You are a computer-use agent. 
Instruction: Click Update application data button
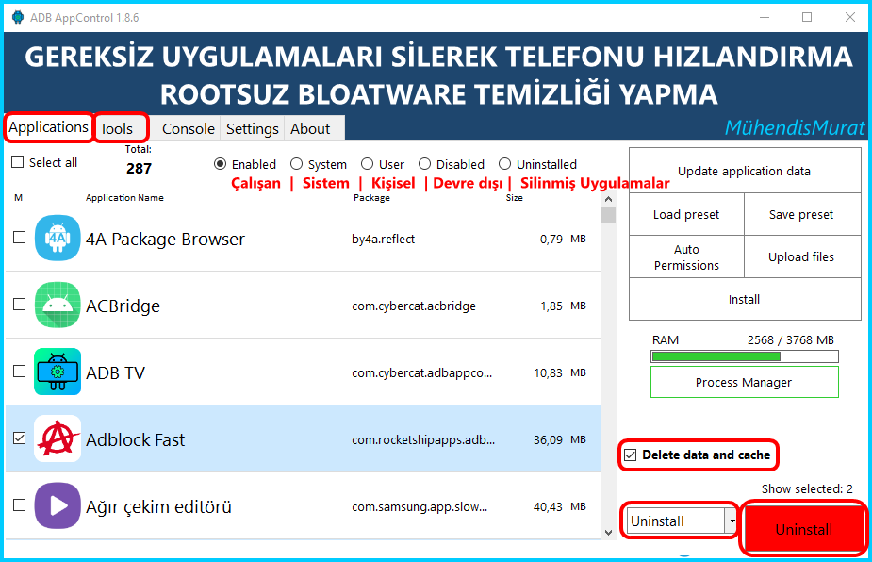click(744, 172)
